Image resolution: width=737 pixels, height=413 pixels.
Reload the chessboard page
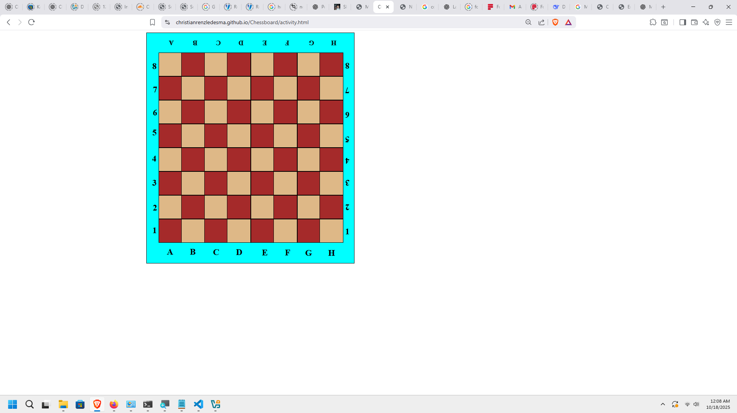click(x=31, y=22)
